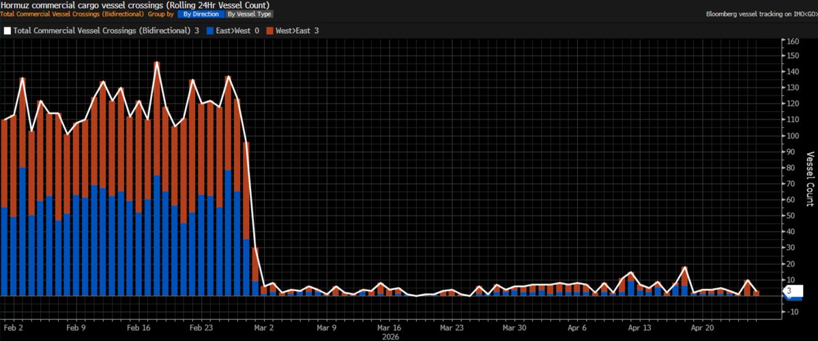The height and width of the screenshot is (341, 818).
Task: Click the Bloomberg vessel tracking on IMO<GO> text
Action: point(761,14)
